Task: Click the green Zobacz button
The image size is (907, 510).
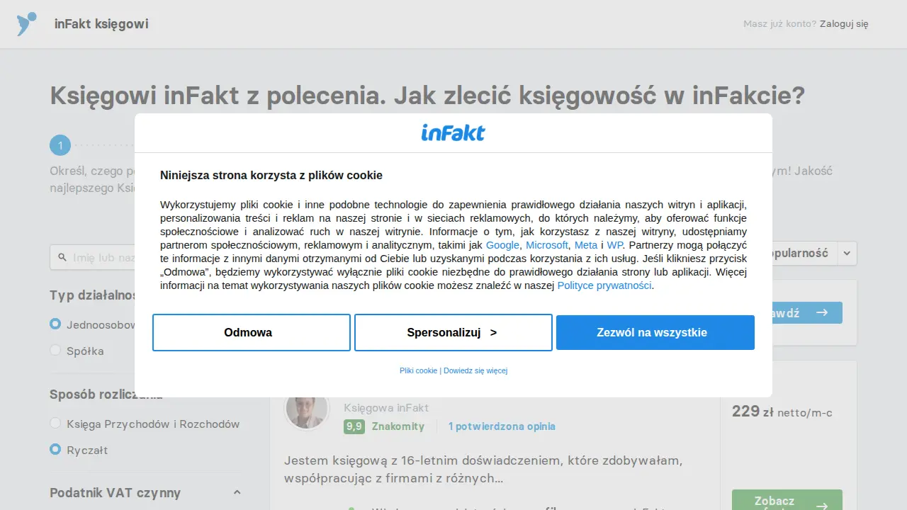Action: [x=787, y=500]
